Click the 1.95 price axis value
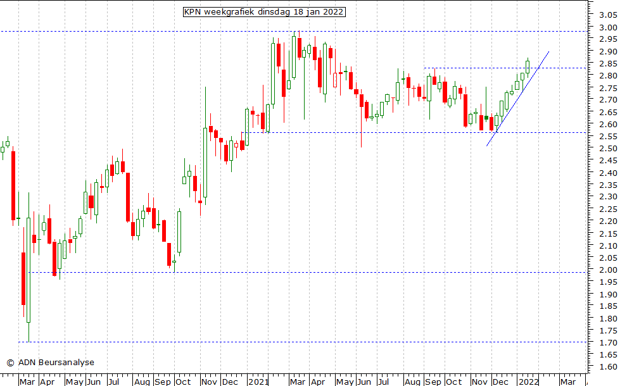 coord(608,282)
